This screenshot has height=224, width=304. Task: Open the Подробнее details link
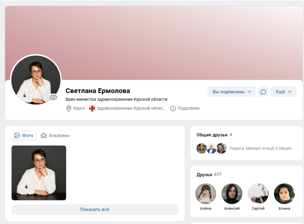(188, 108)
